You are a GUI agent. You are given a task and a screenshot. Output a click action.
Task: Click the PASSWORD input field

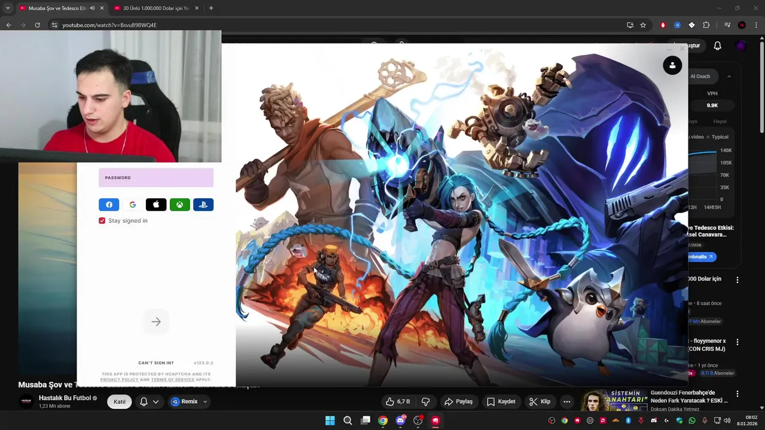click(156, 177)
